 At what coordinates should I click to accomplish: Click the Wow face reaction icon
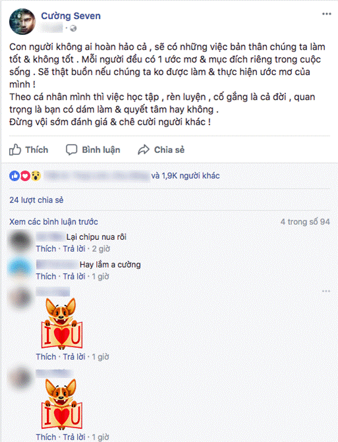[36, 176]
